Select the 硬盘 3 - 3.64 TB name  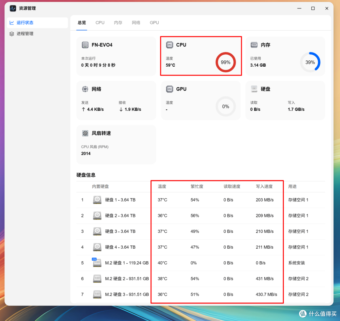coord(120,231)
